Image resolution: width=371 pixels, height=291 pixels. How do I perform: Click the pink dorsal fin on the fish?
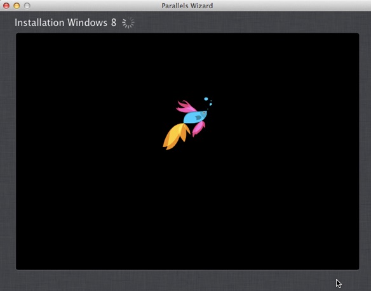coord(186,107)
